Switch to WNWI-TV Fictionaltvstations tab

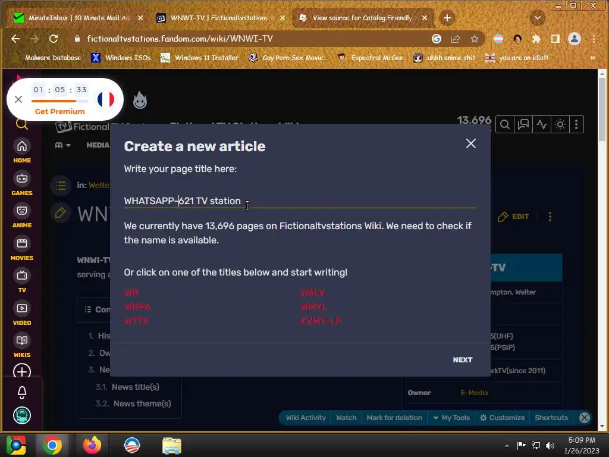click(220, 18)
